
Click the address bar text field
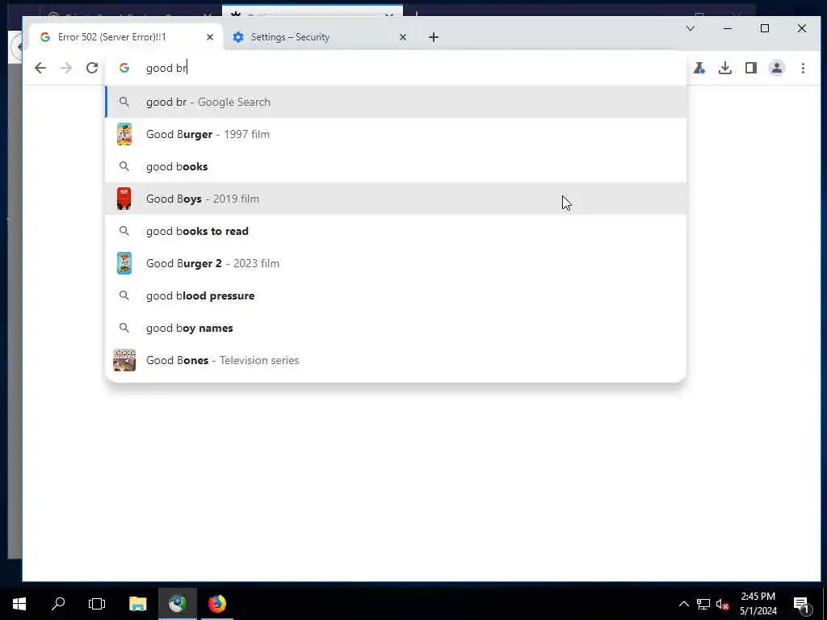[x=396, y=68]
